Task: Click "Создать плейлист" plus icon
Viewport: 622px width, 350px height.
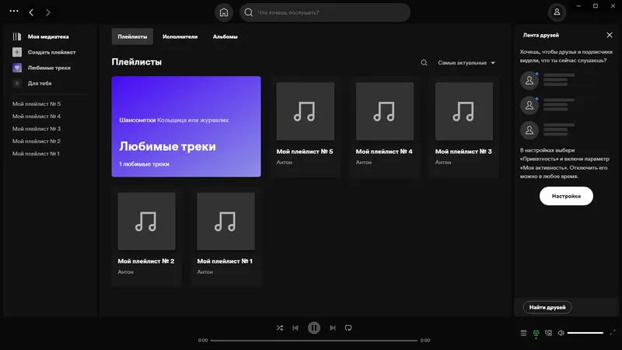Action: pyautogui.click(x=17, y=52)
